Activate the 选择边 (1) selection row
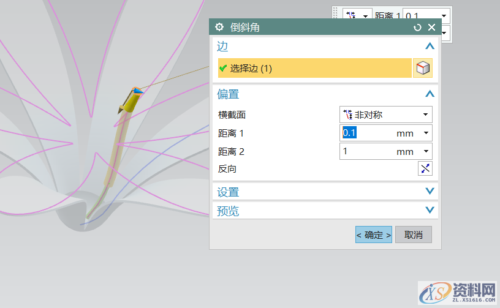The height and width of the screenshot is (308, 500). pyautogui.click(x=315, y=68)
